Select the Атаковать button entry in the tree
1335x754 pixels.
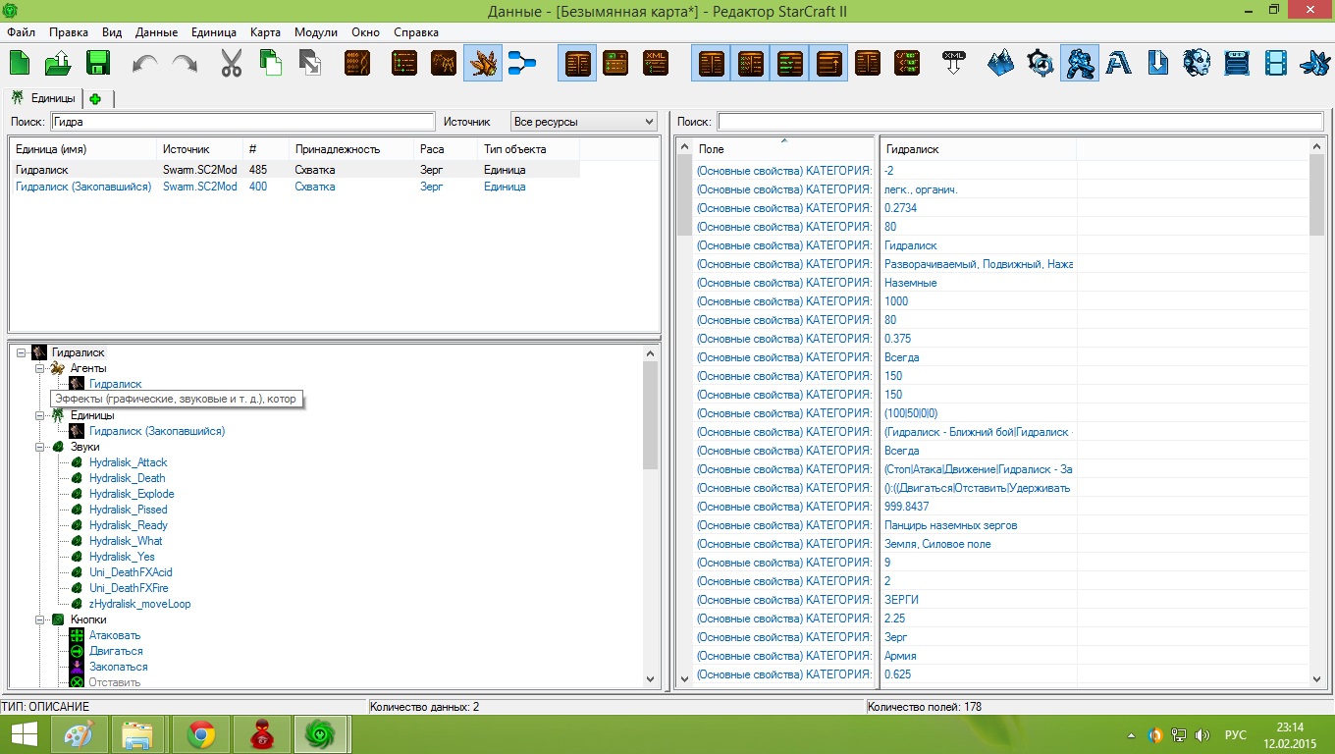115,635
